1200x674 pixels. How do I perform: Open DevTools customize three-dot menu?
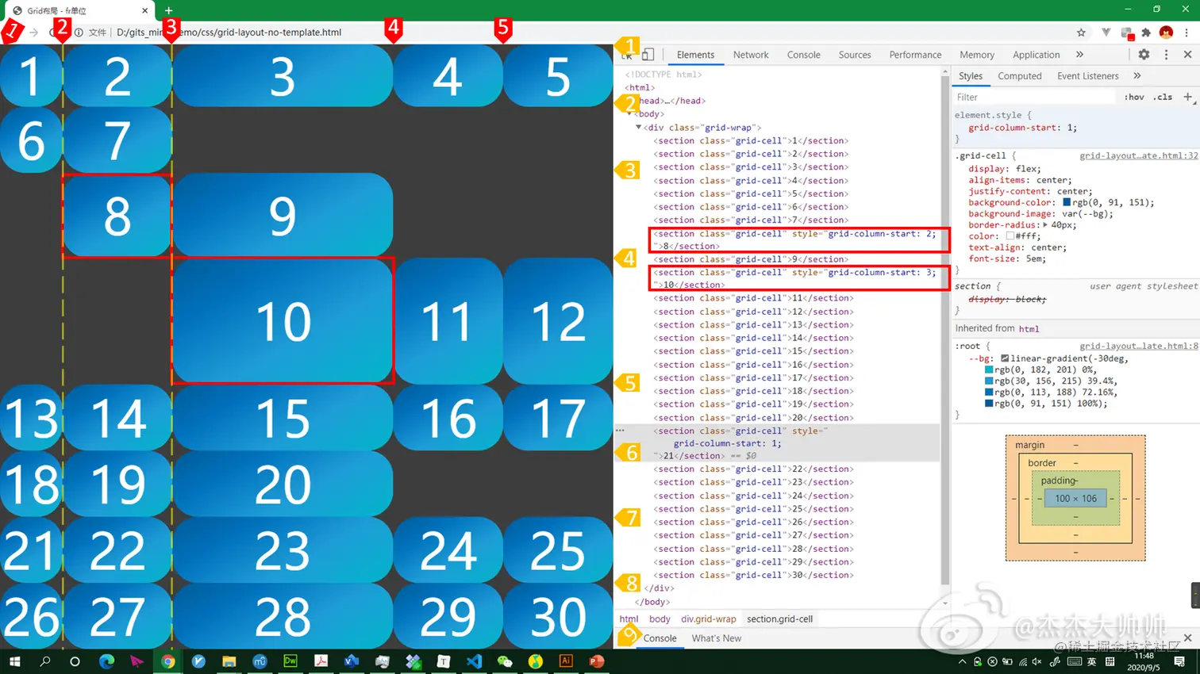(1166, 55)
